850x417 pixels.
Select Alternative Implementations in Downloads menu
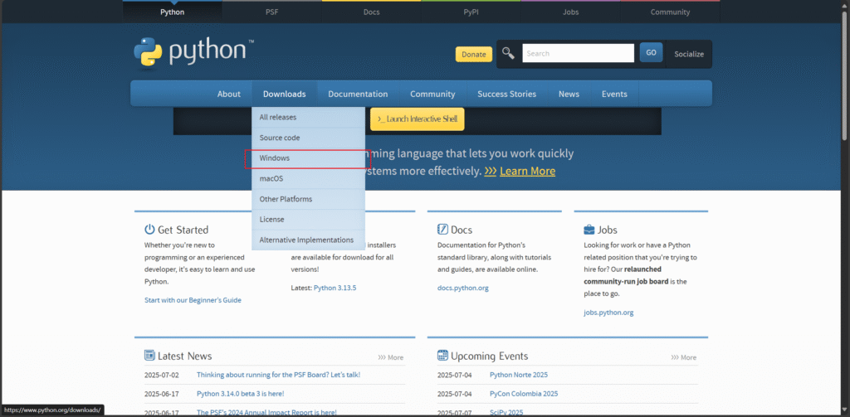pyautogui.click(x=309, y=240)
